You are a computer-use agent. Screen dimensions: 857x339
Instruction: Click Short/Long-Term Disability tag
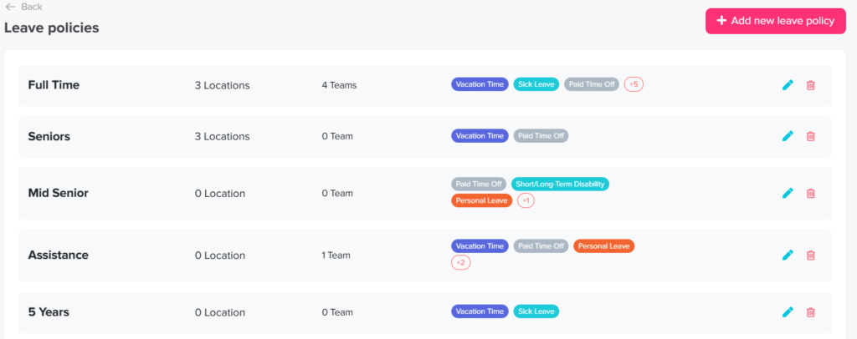pos(560,184)
